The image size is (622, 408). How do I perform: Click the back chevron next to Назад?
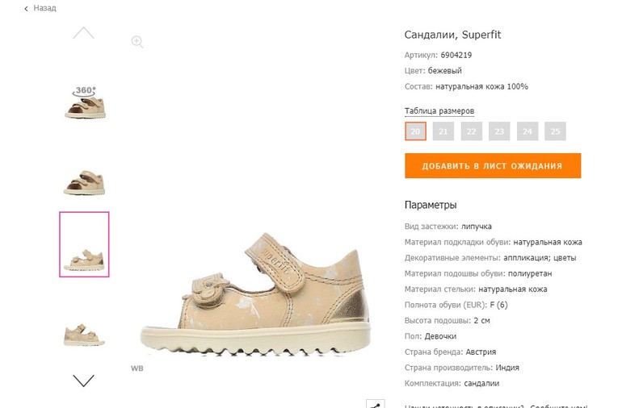pos(26,8)
